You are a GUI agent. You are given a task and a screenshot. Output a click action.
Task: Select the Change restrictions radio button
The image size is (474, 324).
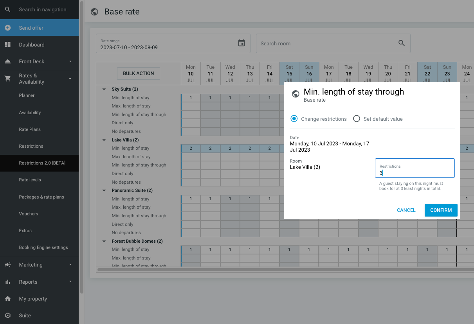tap(294, 119)
